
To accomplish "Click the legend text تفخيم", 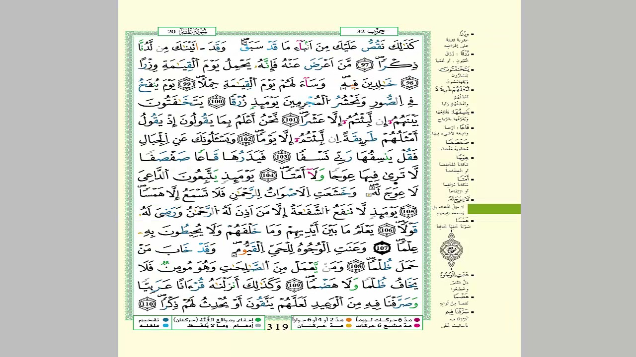I will [x=149, y=320].
